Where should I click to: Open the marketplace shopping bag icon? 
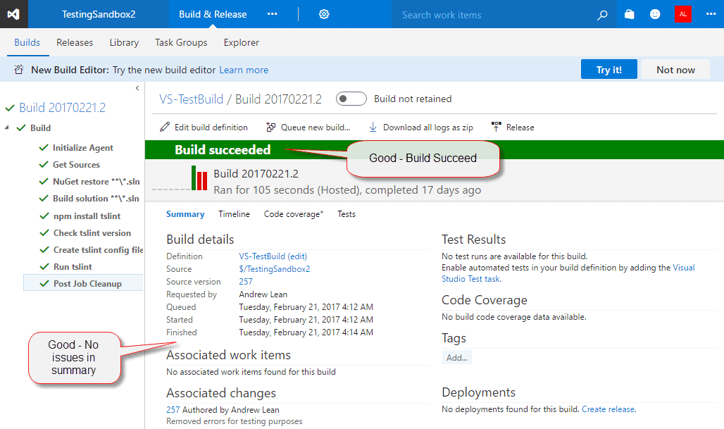(x=630, y=14)
